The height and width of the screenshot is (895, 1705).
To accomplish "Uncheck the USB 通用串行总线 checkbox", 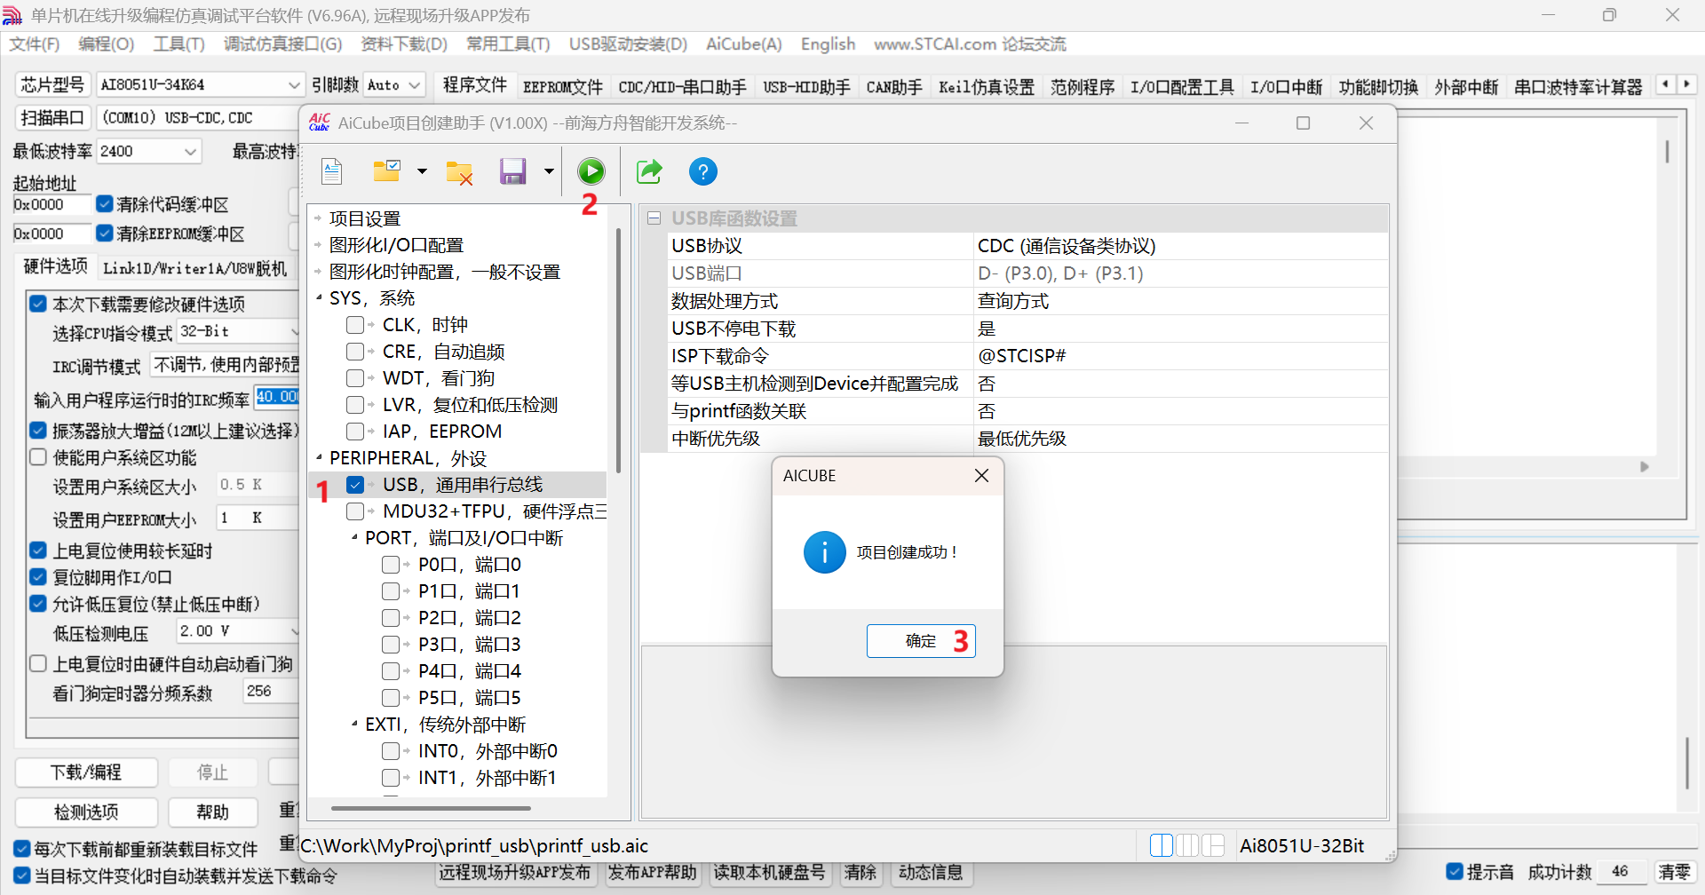I will pyautogui.click(x=355, y=485).
